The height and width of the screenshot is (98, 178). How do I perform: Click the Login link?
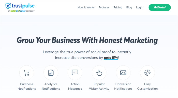point(140,7)
